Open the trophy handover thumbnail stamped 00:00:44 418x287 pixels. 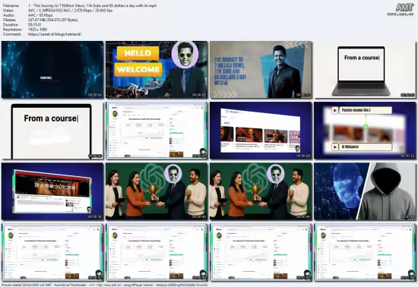pos(261,191)
